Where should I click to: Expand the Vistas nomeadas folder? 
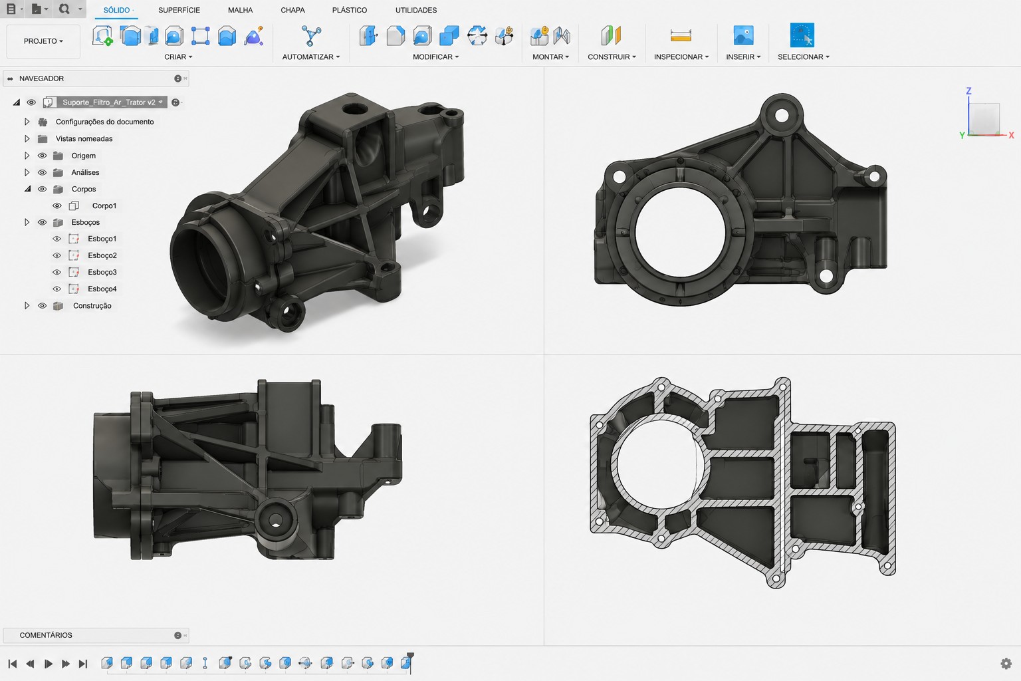coord(27,139)
